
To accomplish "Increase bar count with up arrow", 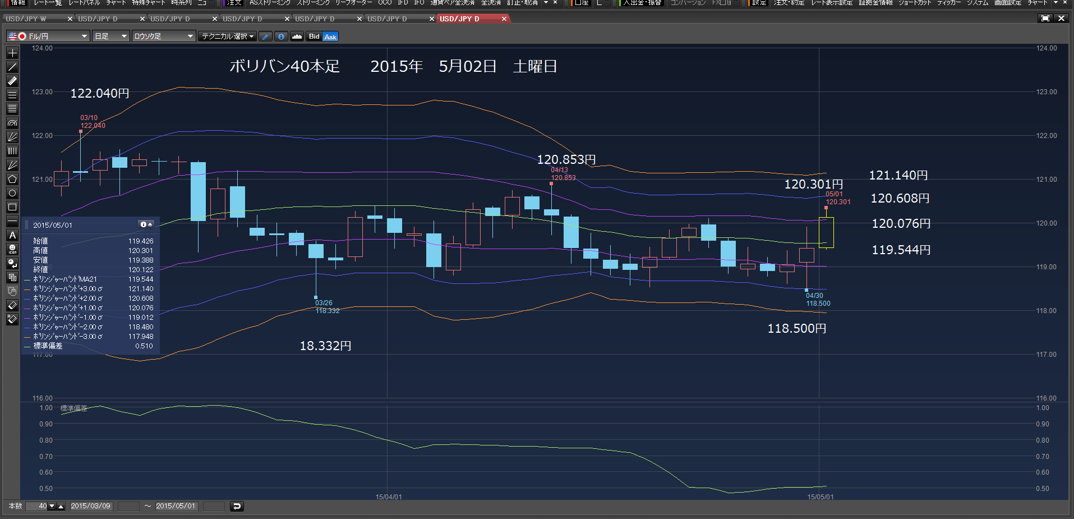I will click(61, 506).
